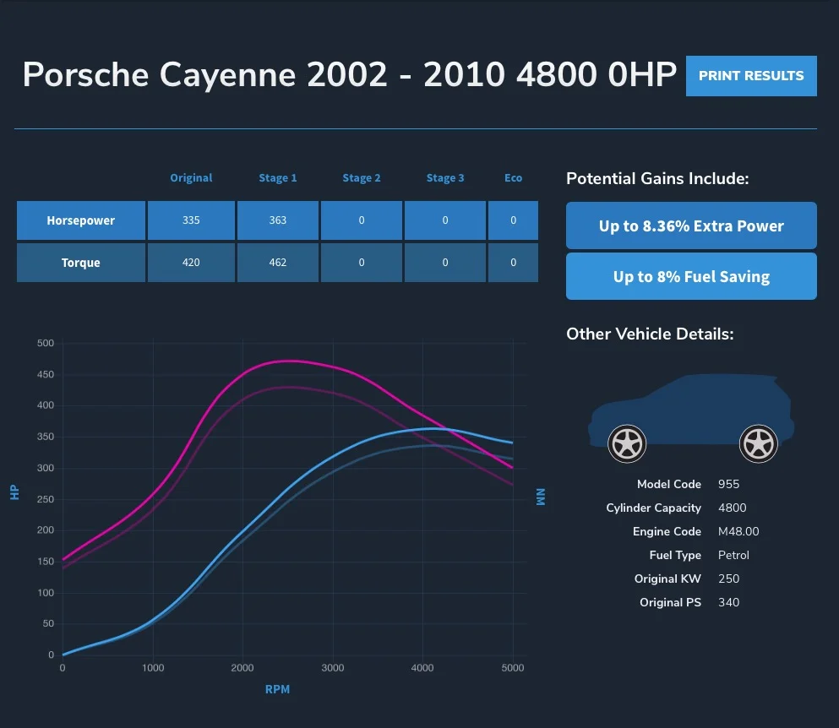Click the 500 tick on the HP axis
Screen dimensions: 839x728
pyautogui.click(x=46, y=343)
